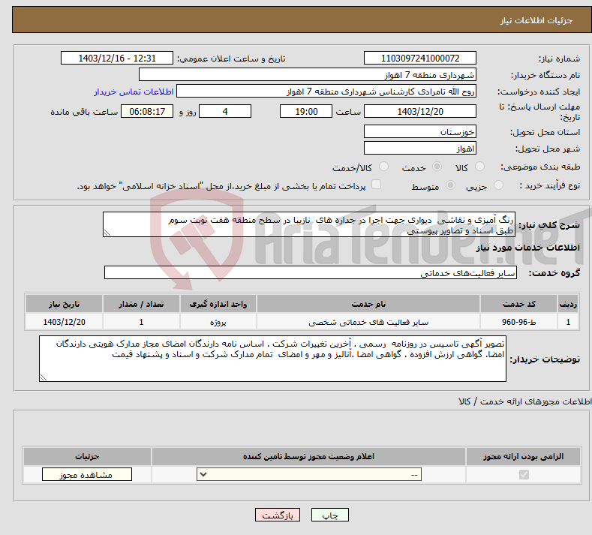Choose the متوسط purchase type radio
The height and width of the screenshot is (535, 592).
(x=450, y=185)
